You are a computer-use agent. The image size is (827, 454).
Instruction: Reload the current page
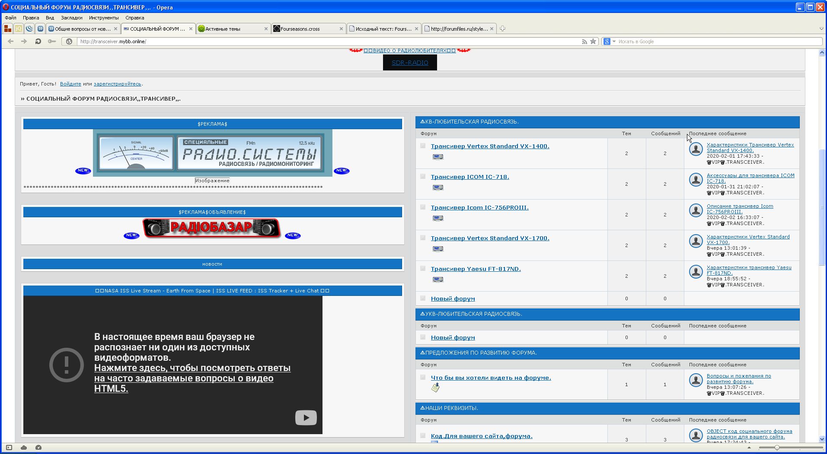[38, 41]
